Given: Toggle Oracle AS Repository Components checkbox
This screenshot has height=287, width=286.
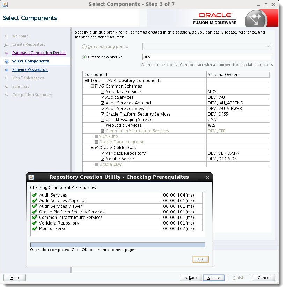Looking at the screenshot, I should coord(90,81).
